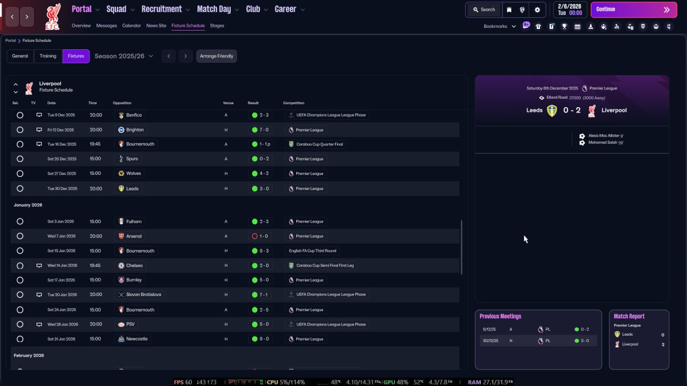687x386 pixels.
Task: Click the Arsenal club crest
Action: [121, 236]
